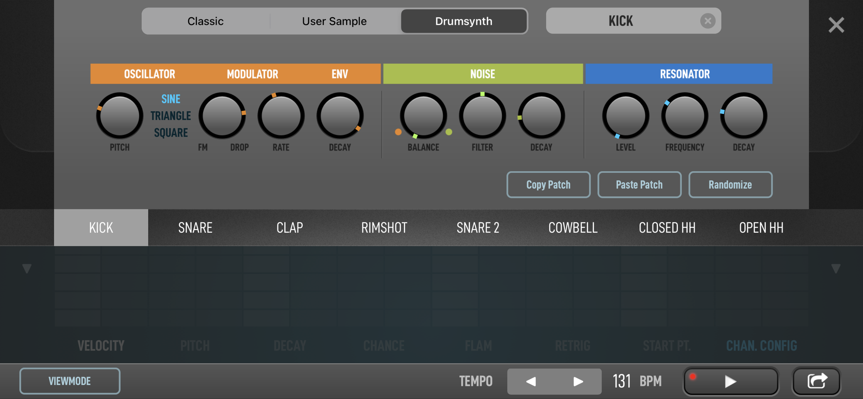The height and width of the screenshot is (399, 863).
Task: Clear the KICK name field
Action: click(707, 21)
